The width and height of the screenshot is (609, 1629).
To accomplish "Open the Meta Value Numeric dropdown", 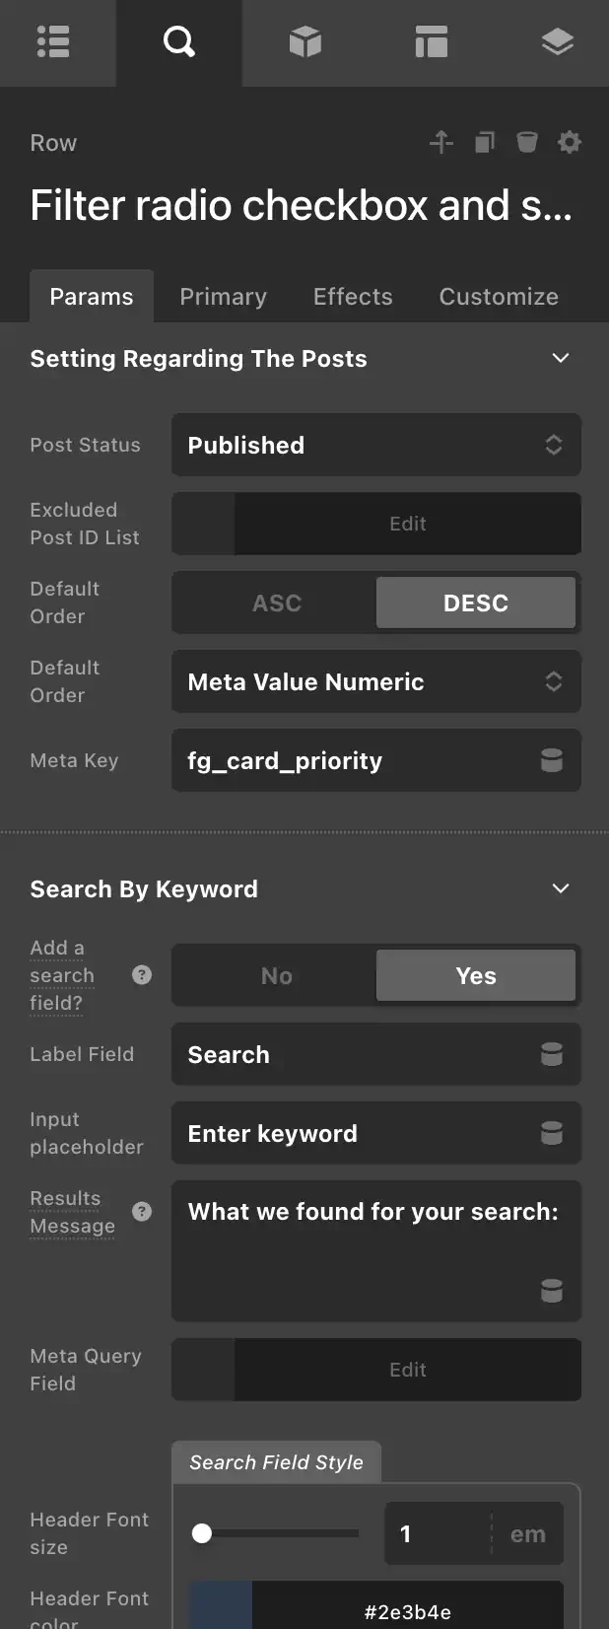I will coord(375,681).
